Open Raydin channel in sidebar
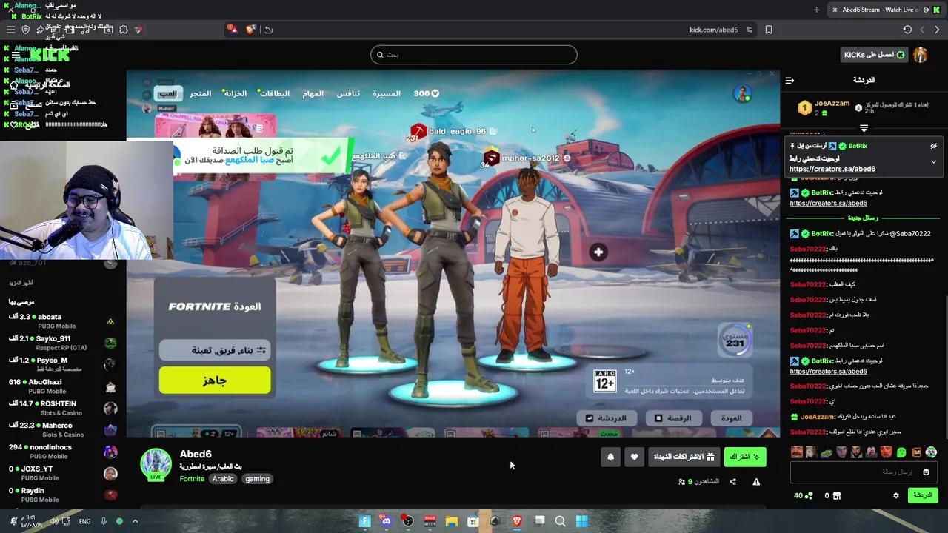Screen dimensions: 948x533 pyautogui.click(x=59, y=495)
